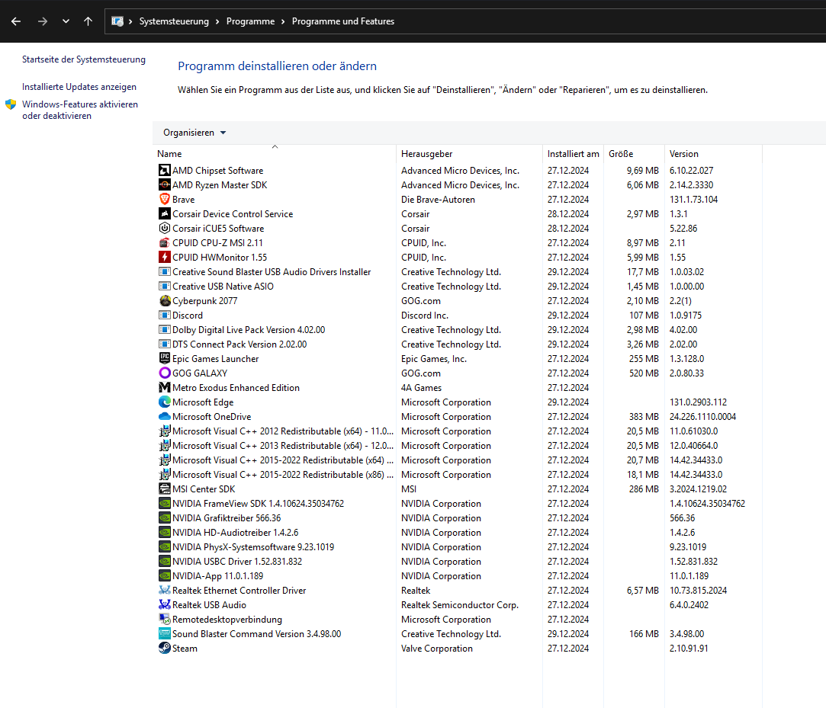This screenshot has width=826, height=708.
Task: Click the NVIDIA Grafiktreiber 566.36 icon
Action: 164,518
